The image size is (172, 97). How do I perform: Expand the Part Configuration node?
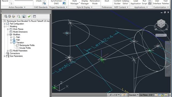click(5, 24)
